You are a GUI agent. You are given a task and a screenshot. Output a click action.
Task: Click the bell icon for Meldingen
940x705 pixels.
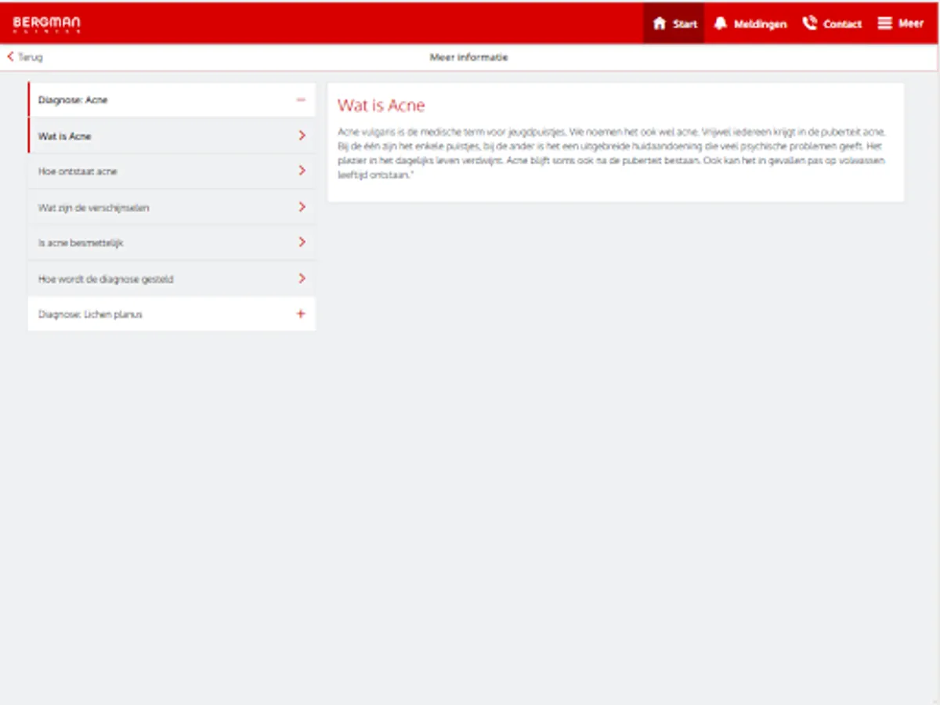pyautogui.click(x=721, y=23)
